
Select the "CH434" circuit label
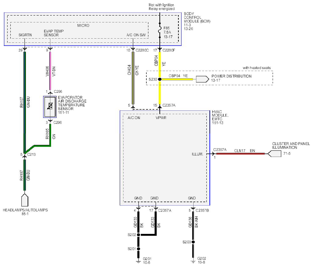tap(129, 70)
